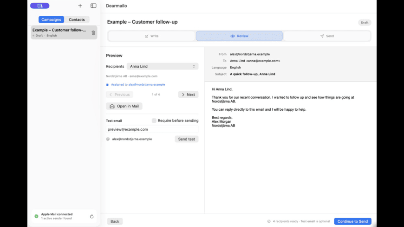Viewport: 404px width, 227px height.
Task: Open the preview in Mail
Action: 124,106
